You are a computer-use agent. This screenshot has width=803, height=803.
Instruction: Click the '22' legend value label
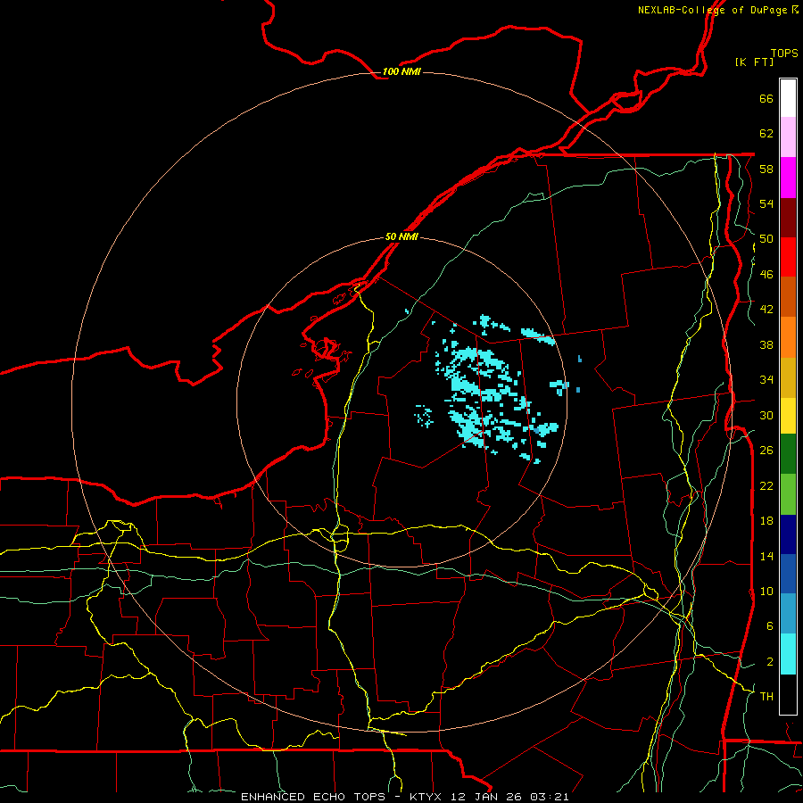pos(766,485)
